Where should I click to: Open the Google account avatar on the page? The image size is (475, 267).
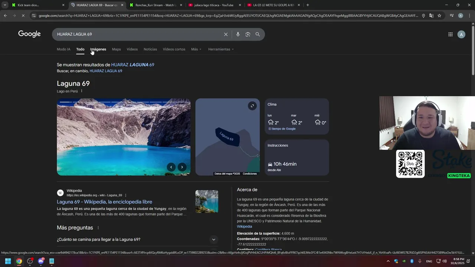[x=461, y=34]
